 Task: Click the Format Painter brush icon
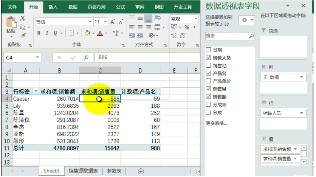(x=23, y=36)
